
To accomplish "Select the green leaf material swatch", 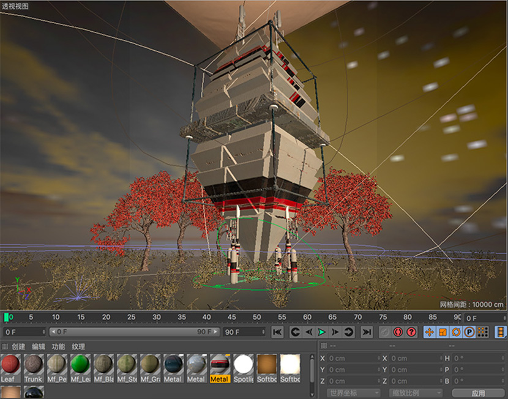I will click(x=80, y=365).
